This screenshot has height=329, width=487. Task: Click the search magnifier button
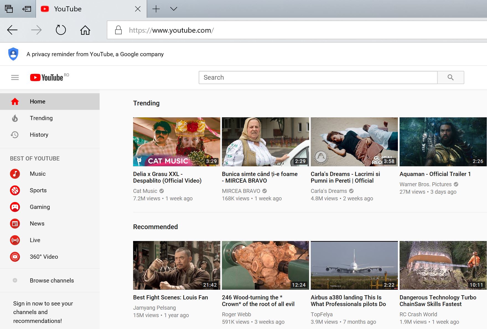450,77
